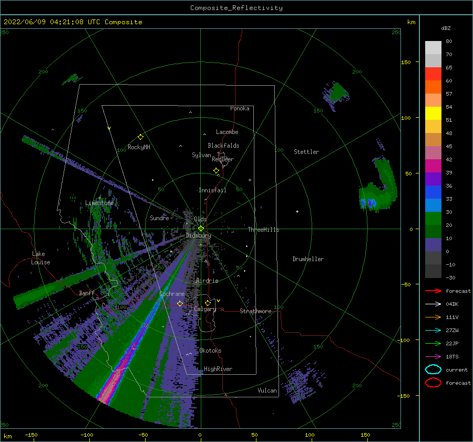Click the cyan current ellipse icon
This screenshot has width=473, height=442.
tap(433, 369)
